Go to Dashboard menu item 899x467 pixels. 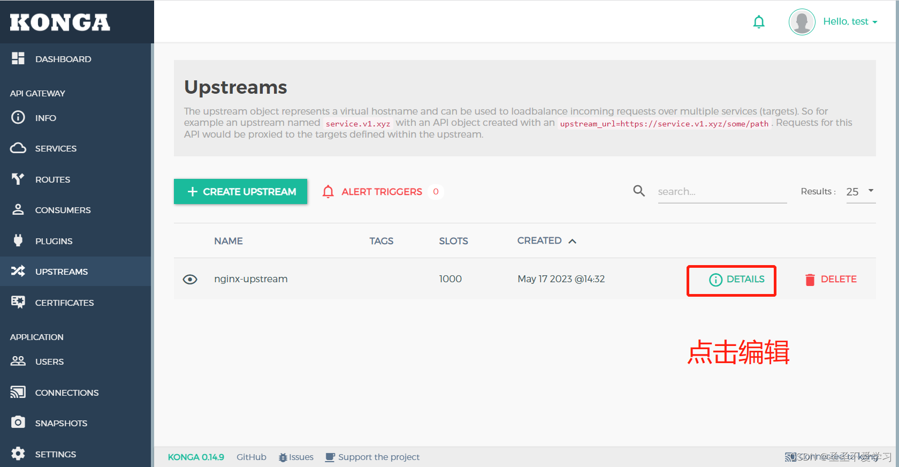(x=63, y=59)
